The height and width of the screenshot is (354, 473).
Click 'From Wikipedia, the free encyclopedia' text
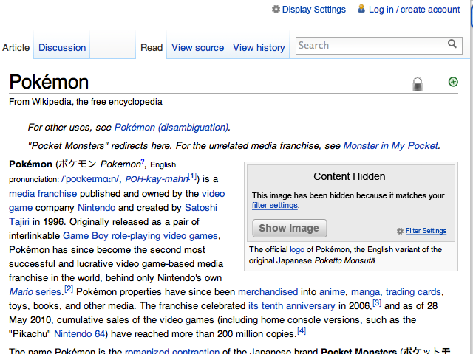click(86, 102)
